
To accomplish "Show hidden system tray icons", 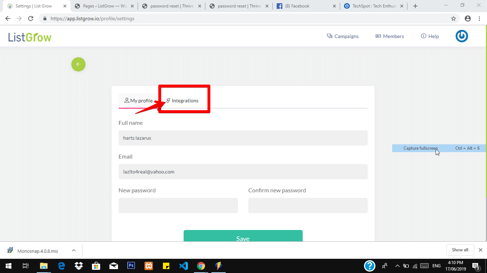I will (398, 266).
